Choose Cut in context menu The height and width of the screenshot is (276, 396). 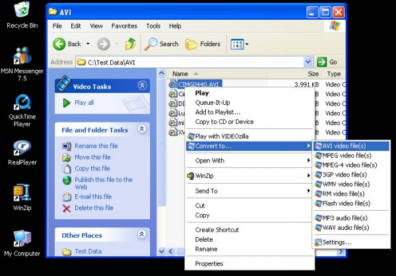coord(249,206)
